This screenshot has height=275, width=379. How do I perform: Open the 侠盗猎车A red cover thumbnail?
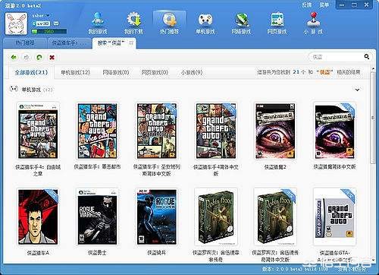point(38,217)
